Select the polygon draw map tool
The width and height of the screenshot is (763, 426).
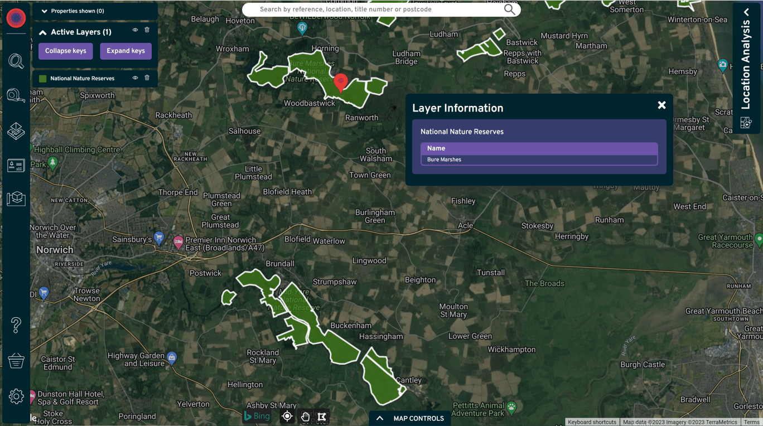pos(322,416)
